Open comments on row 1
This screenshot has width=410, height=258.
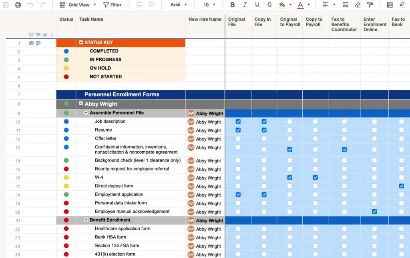(38, 43)
